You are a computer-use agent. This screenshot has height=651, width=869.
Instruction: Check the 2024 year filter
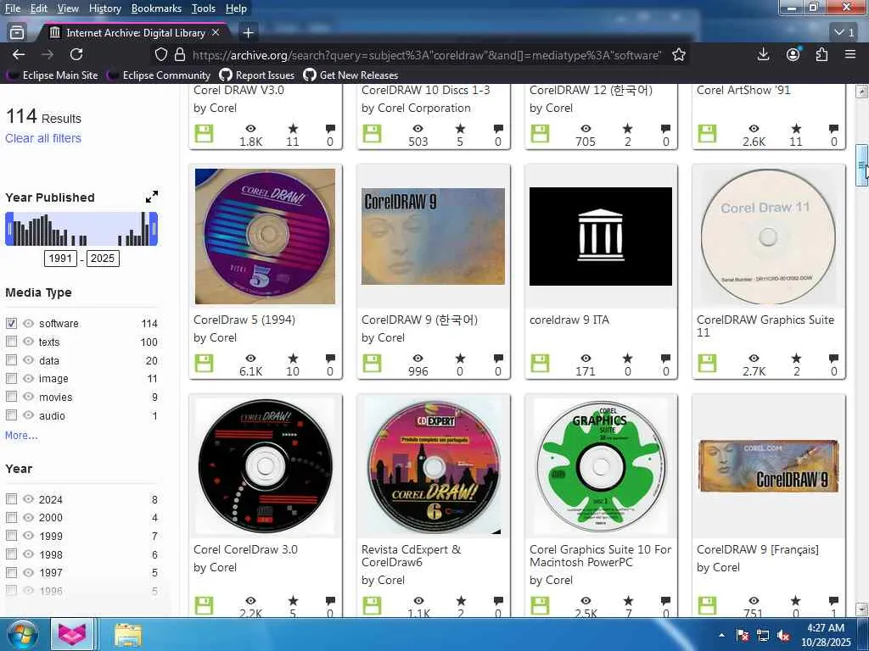(x=11, y=498)
